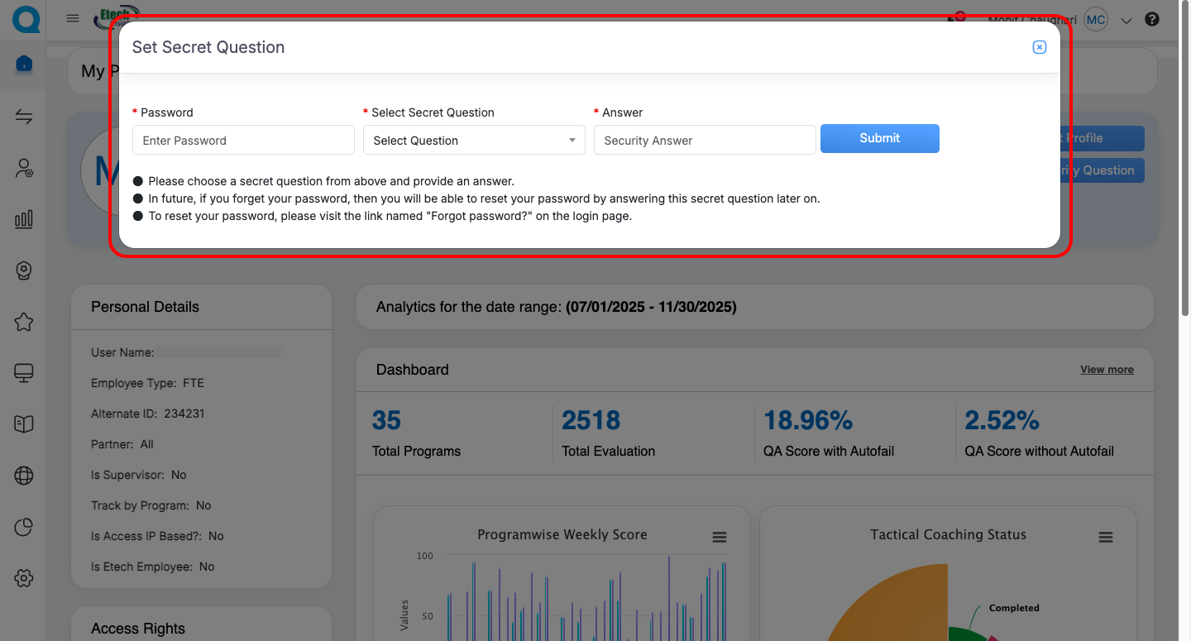Expand the user account chevron menu
Image resolution: width=1191 pixels, height=641 pixels.
click(x=1126, y=21)
